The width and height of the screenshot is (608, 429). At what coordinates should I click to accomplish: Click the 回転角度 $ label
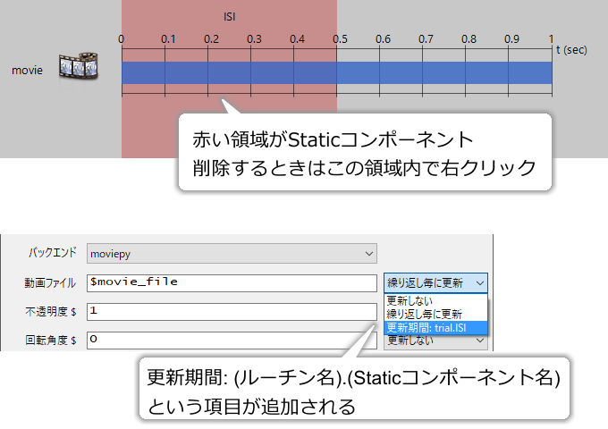point(51,341)
